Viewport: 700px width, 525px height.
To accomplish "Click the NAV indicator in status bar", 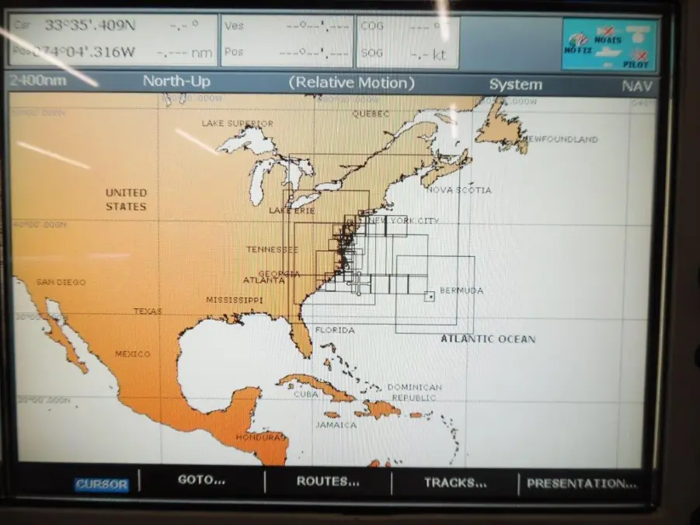I will [637, 86].
